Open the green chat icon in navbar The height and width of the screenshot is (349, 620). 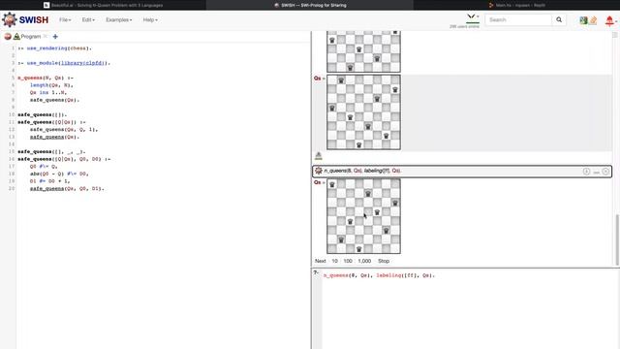(x=583, y=20)
